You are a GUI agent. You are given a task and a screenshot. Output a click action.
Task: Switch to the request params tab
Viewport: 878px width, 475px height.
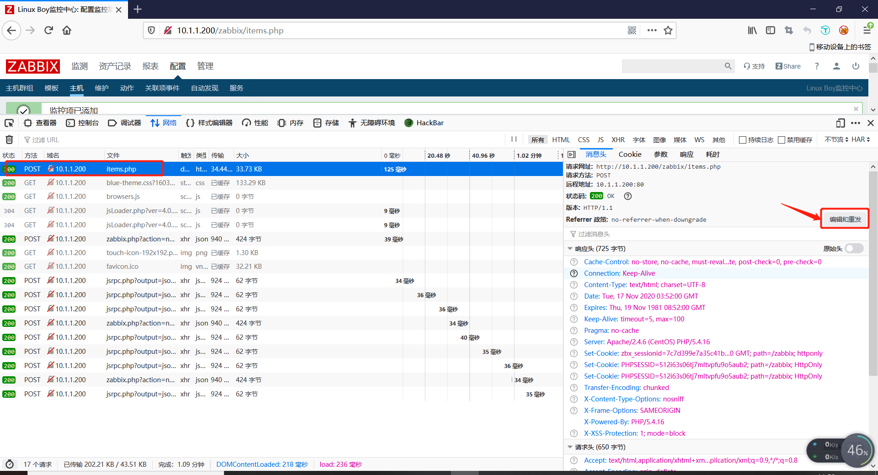coord(661,155)
